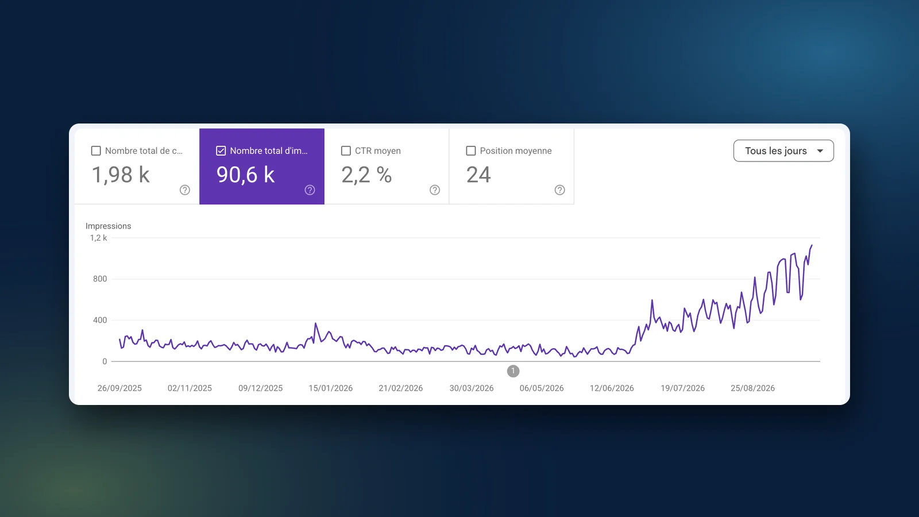The height and width of the screenshot is (517, 919).
Task: Select the 1,98 k clicks value
Action: (x=121, y=175)
